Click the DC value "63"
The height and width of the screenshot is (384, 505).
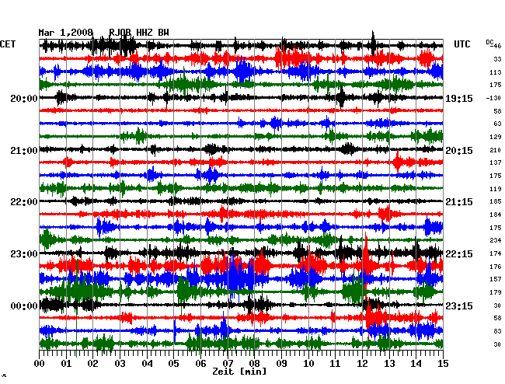pos(497,124)
